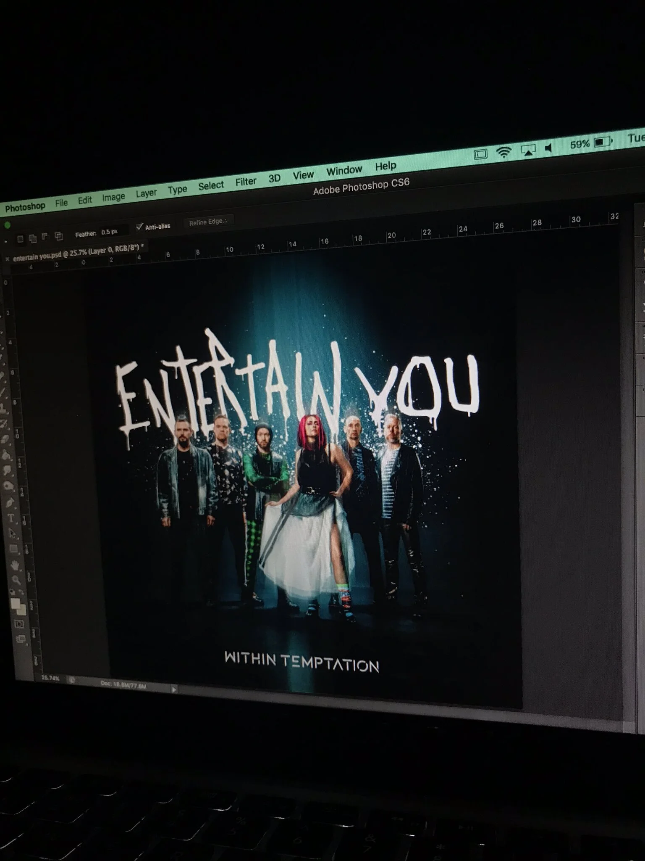Open the Image menu
The height and width of the screenshot is (861, 645).
(113, 197)
